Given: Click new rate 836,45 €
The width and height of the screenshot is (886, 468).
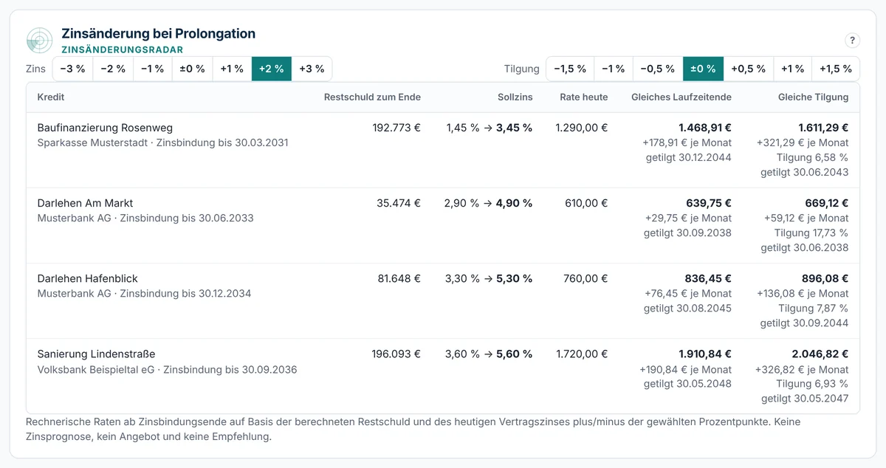Looking at the screenshot, I should tap(710, 278).
